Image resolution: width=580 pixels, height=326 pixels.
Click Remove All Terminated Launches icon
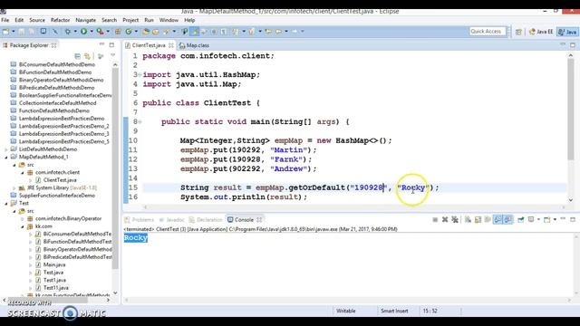point(455,219)
